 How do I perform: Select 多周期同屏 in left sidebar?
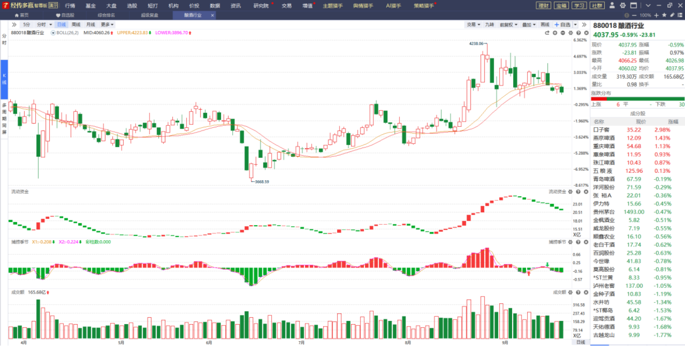click(x=4, y=119)
